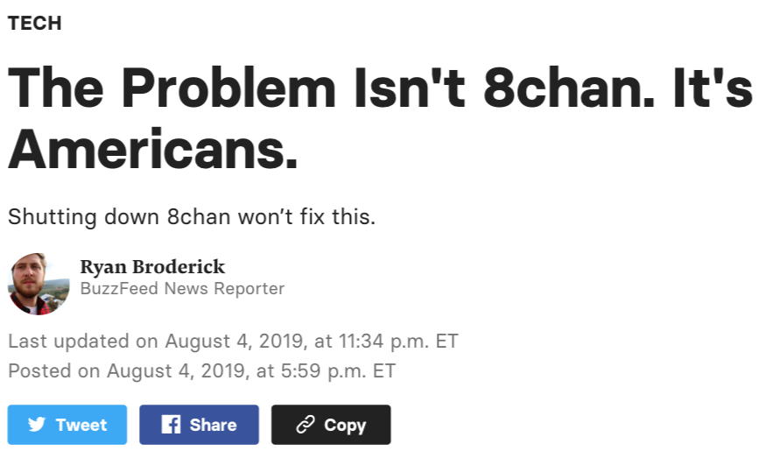Image resolution: width=765 pixels, height=458 pixels.
Task: Click the 5:59 p.m. ET posted time
Action: click(338, 370)
